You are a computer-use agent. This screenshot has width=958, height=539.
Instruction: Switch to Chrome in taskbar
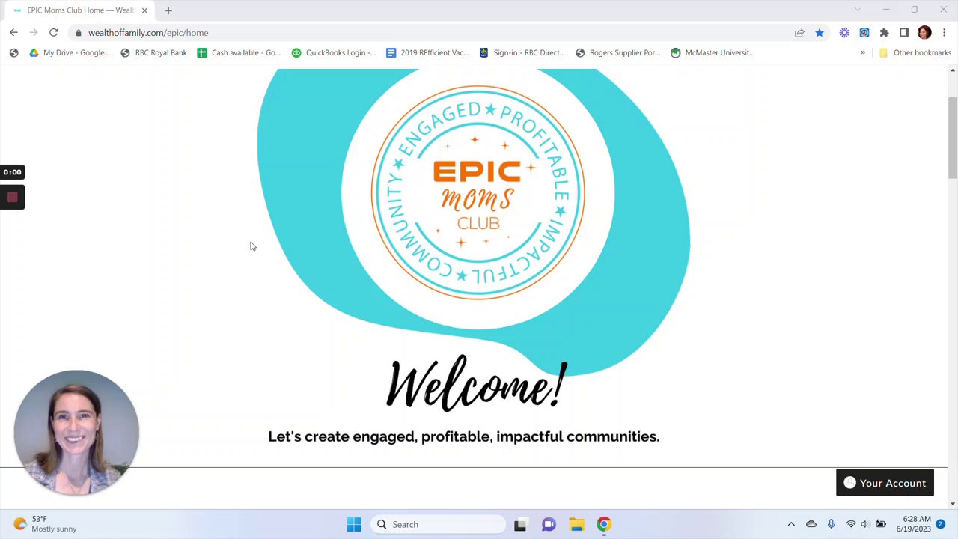(x=604, y=524)
